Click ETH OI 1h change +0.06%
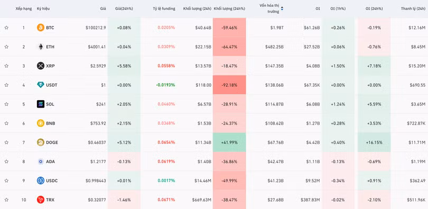 pyautogui.click(x=338, y=46)
